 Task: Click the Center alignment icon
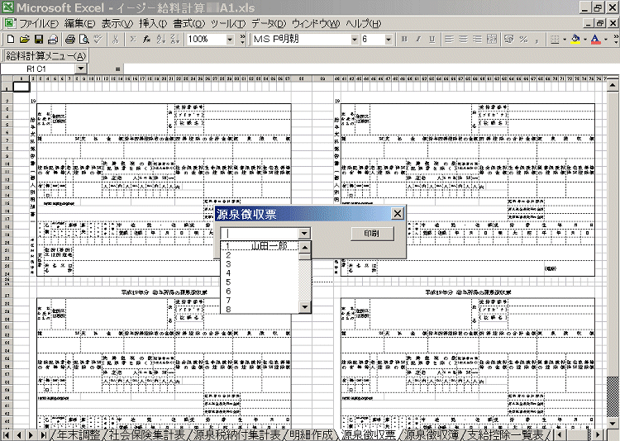pyautogui.click(x=463, y=39)
